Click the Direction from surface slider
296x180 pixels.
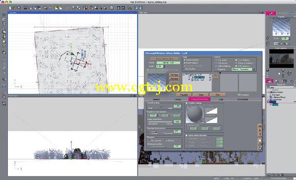coord(158,132)
